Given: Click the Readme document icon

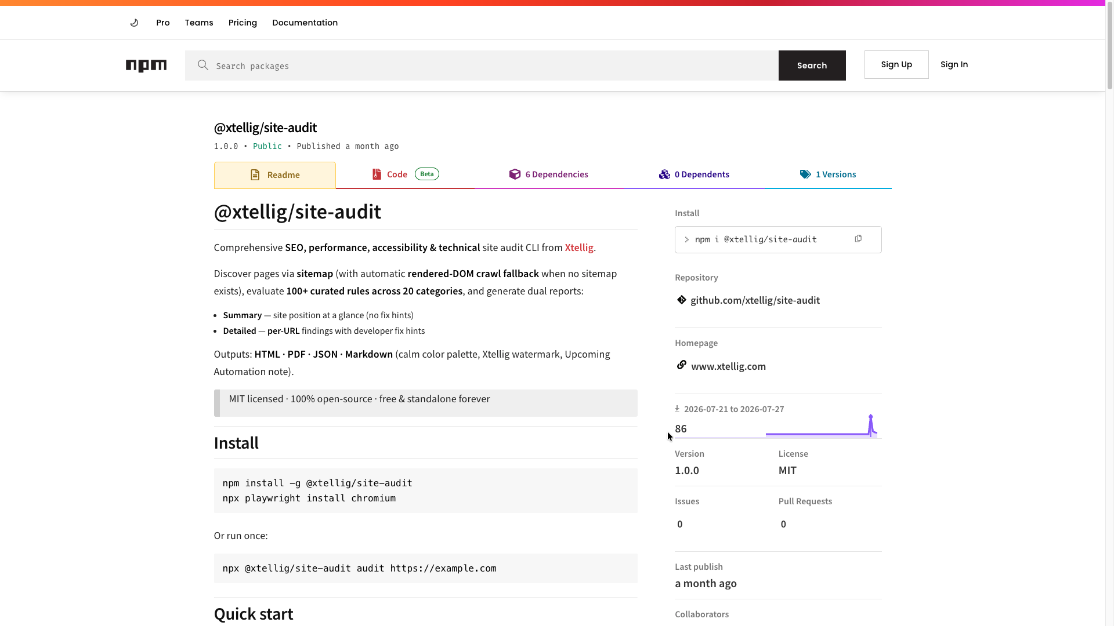Looking at the screenshot, I should tap(255, 175).
